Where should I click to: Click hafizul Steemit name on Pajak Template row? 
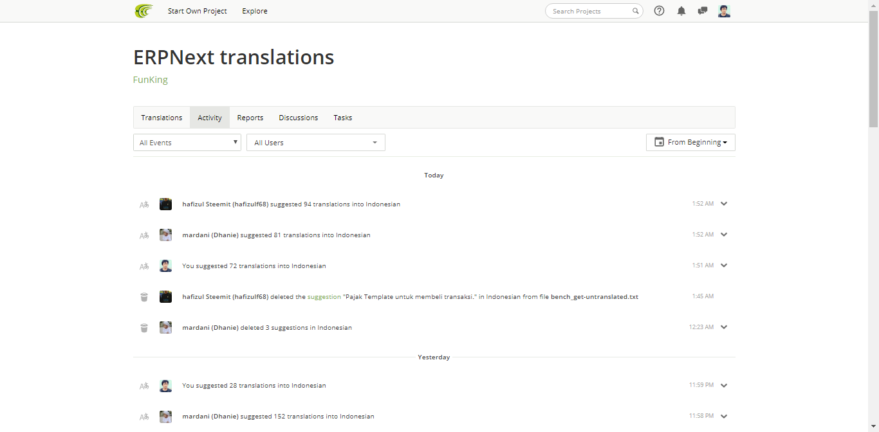tap(225, 297)
